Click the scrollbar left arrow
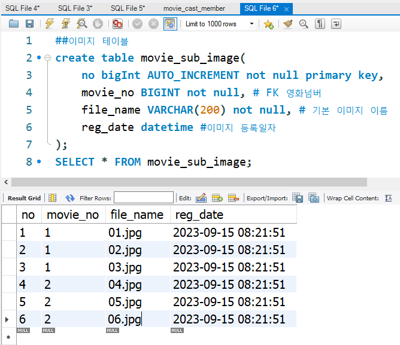 click(x=6, y=182)
